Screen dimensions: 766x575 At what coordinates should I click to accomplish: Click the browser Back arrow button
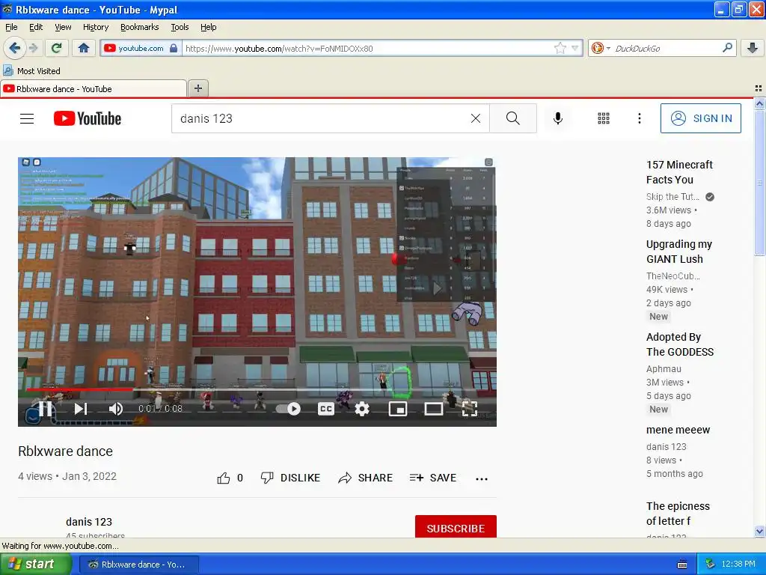tap(15, 48)
